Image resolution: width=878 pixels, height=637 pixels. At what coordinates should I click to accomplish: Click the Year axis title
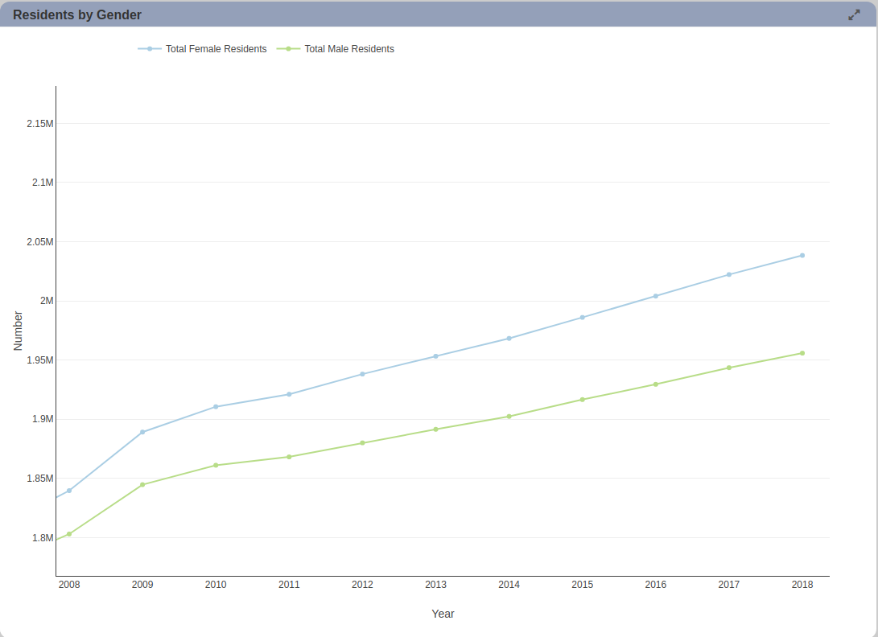click(x=443, y=614)
